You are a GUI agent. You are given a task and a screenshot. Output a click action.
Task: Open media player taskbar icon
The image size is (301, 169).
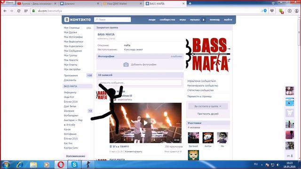coord(47,165)
